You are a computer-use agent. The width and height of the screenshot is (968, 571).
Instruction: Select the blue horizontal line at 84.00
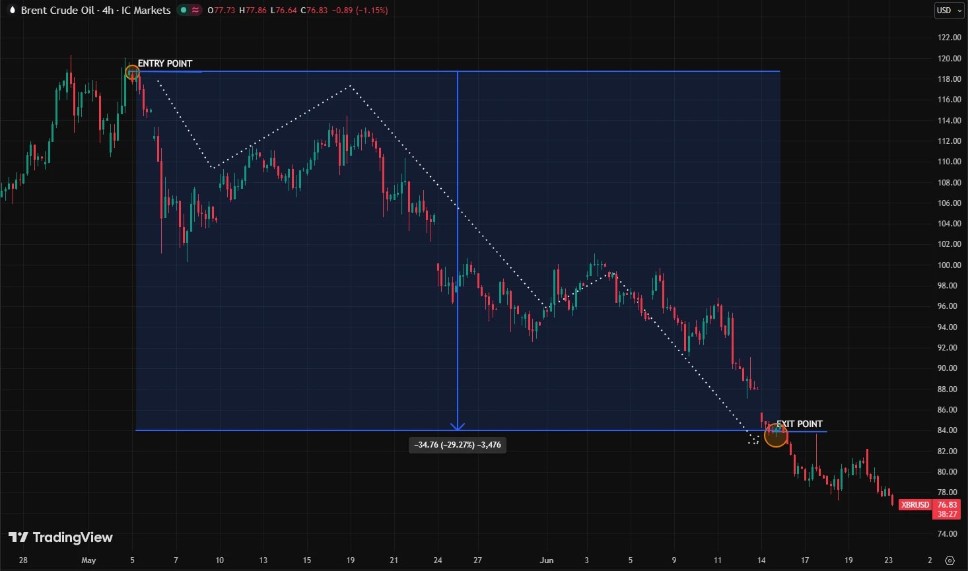(481, 431)
